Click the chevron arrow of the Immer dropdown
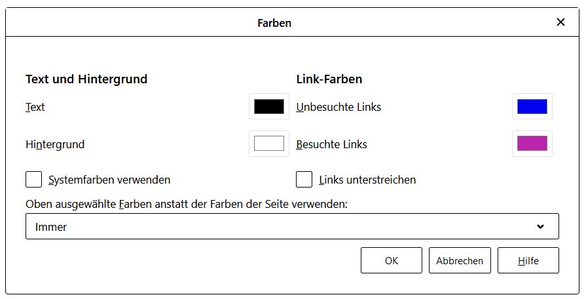 [540, 227]
